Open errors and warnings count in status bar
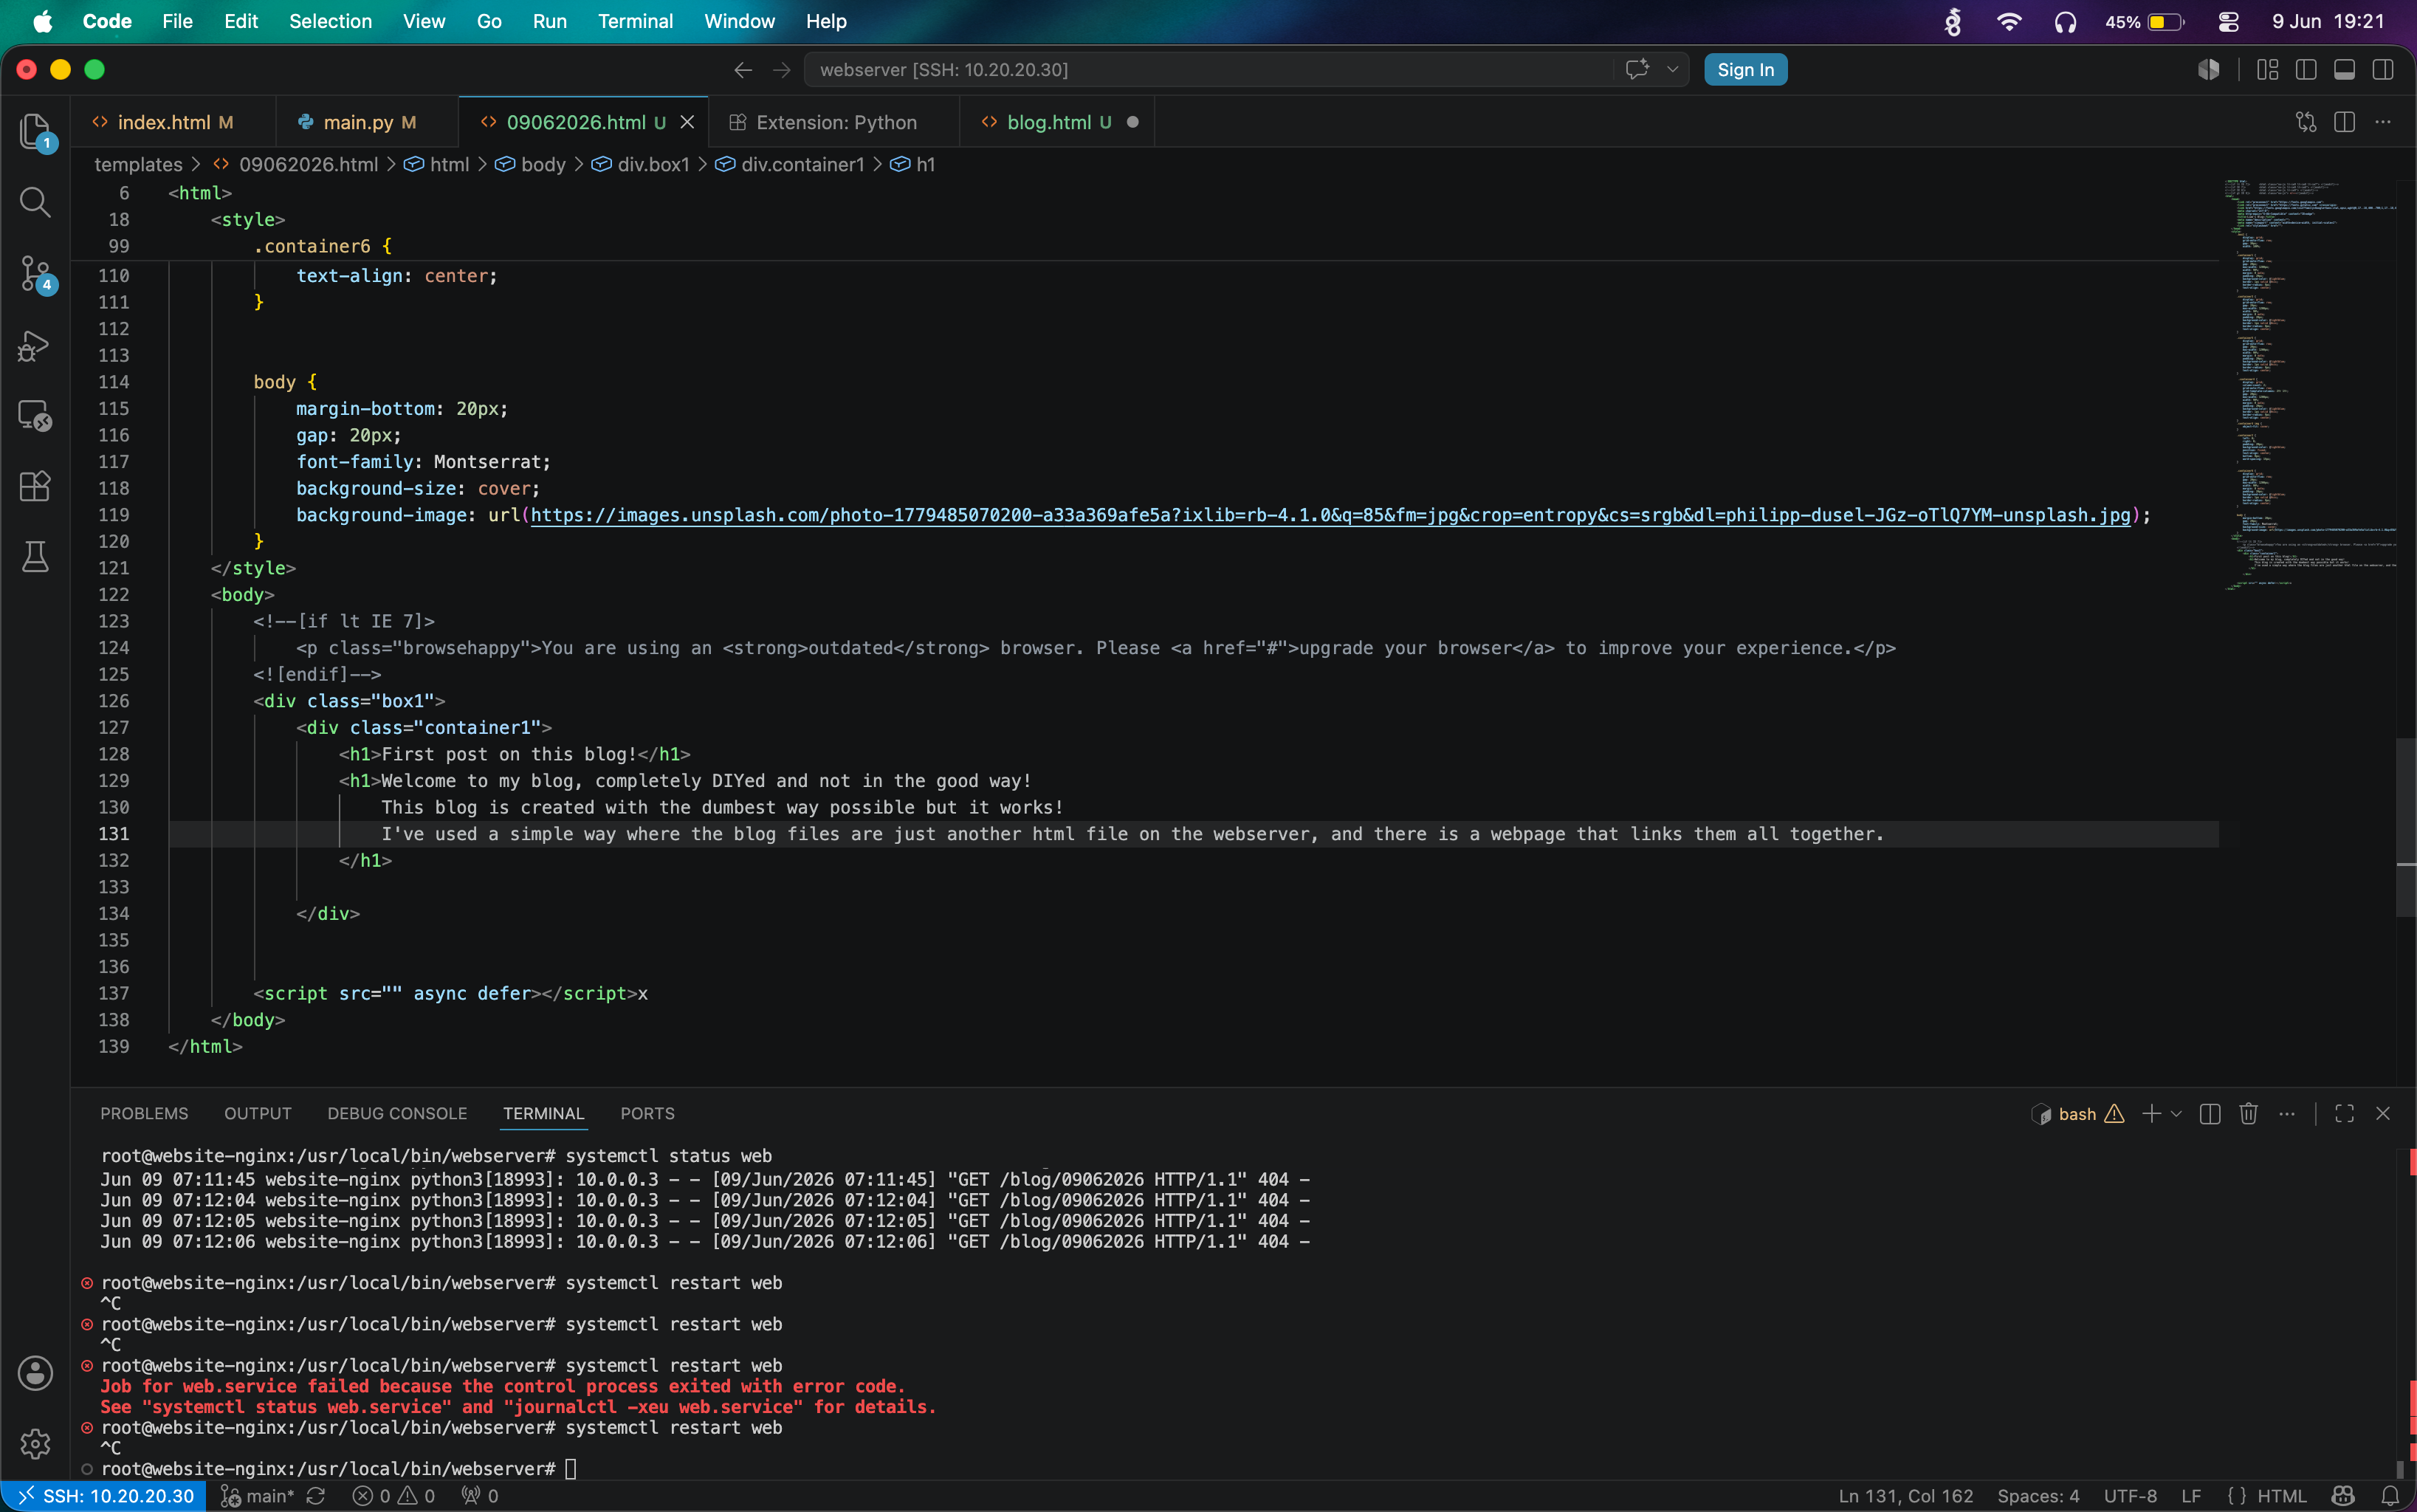Screen dimensions: 2417x1512 (x=394, y=1496)
